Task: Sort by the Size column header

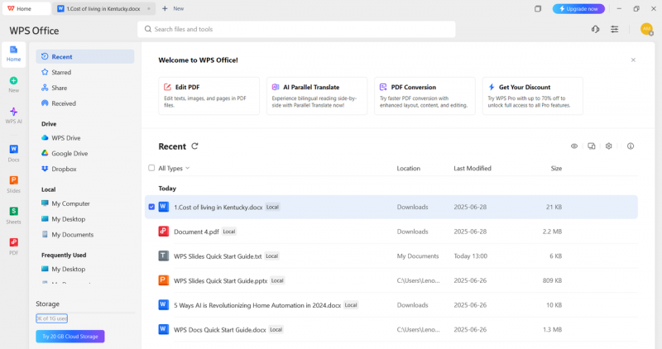Action: point(556,168)
